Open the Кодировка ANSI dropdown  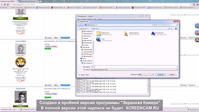146,75
